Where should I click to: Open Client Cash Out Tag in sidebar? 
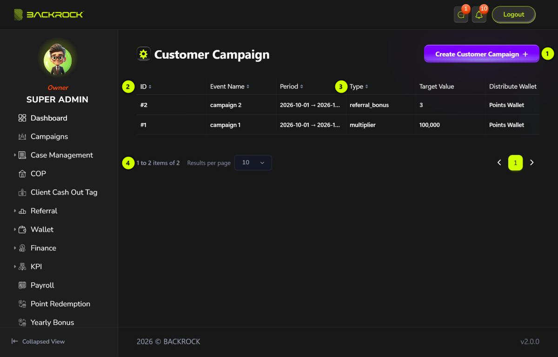pyautogui.click(x=64, y=193)
